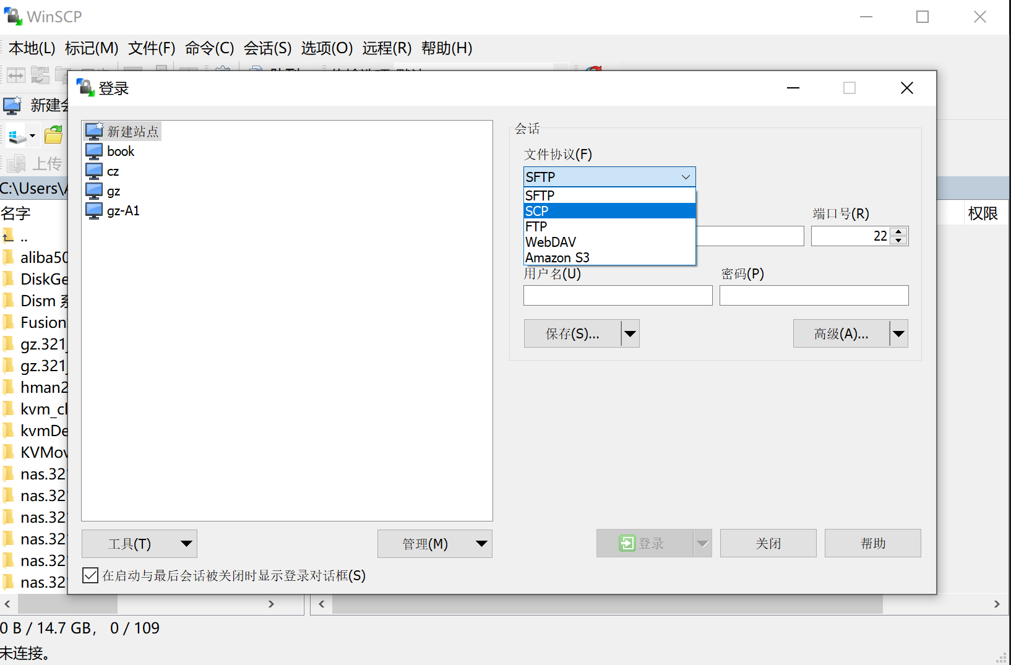Open the 工具(T) tools dropdown button

(139, 544)
